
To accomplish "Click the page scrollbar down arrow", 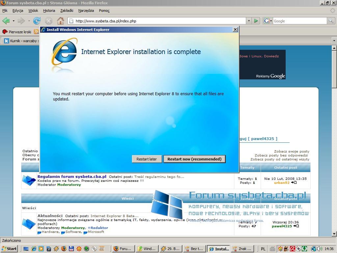I will click(334, 234).
